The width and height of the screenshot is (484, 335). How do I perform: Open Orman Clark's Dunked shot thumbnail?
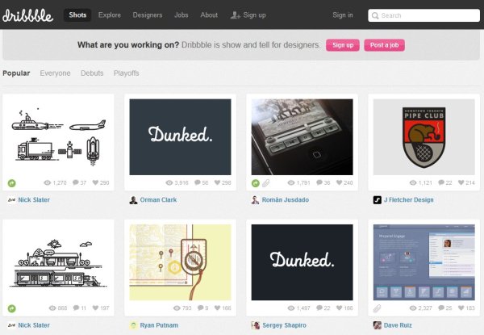[x=180, y=137]
